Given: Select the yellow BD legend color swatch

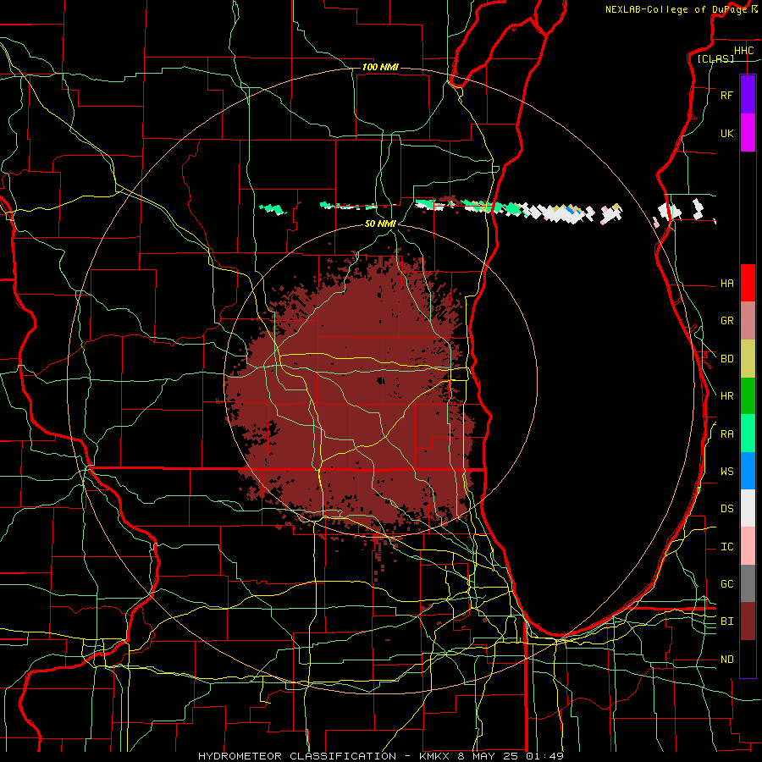Looking at the screenshot, I should 748,359.
